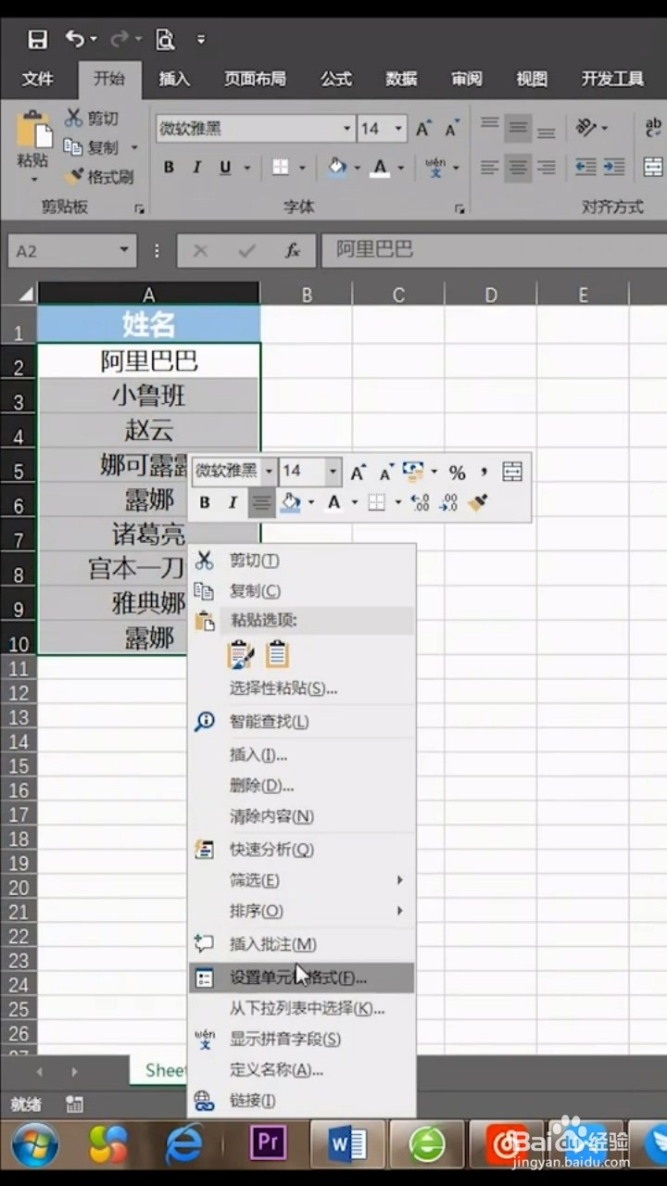Toggle ribbon Align Left button
The height and width of the screenshot is (1186, 667).
(489, 168)
